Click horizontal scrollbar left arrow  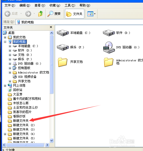[x=4, y=145]
